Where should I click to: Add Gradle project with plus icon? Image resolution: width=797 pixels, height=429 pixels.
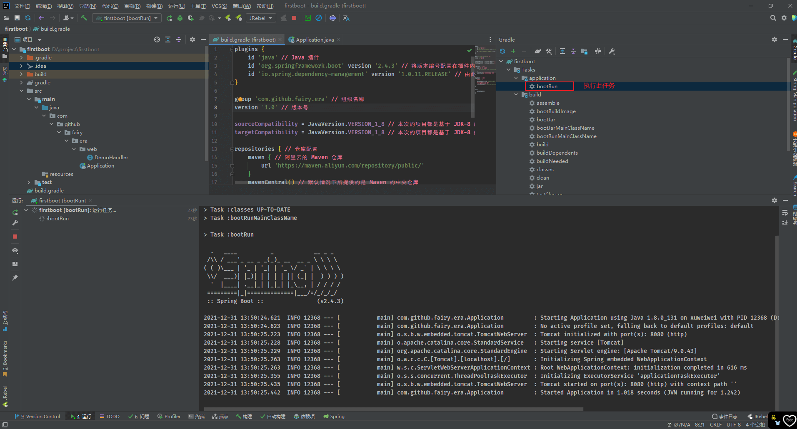pyautogui.click(x=513, y=51)
